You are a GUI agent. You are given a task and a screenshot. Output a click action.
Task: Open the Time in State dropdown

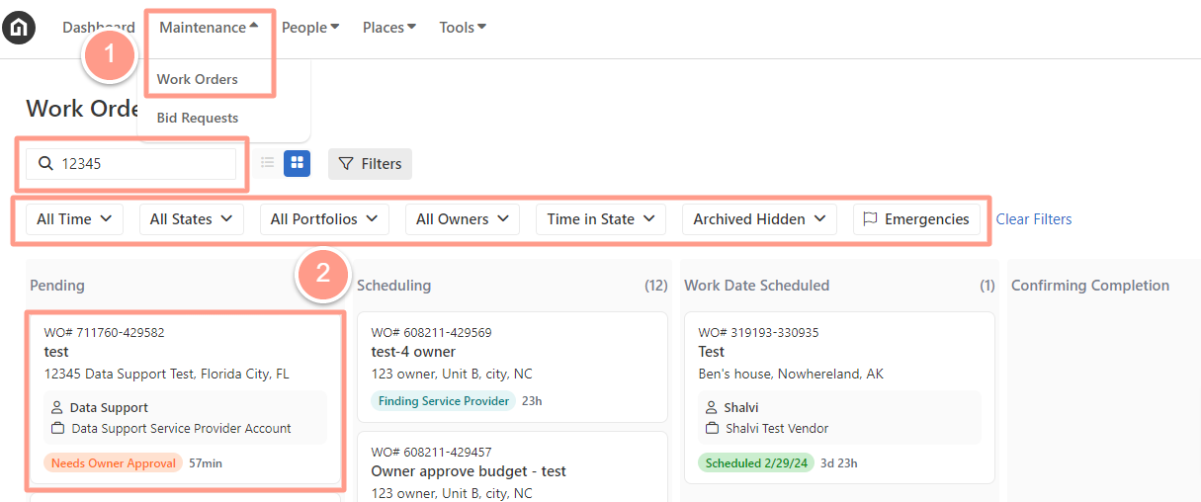601,219
